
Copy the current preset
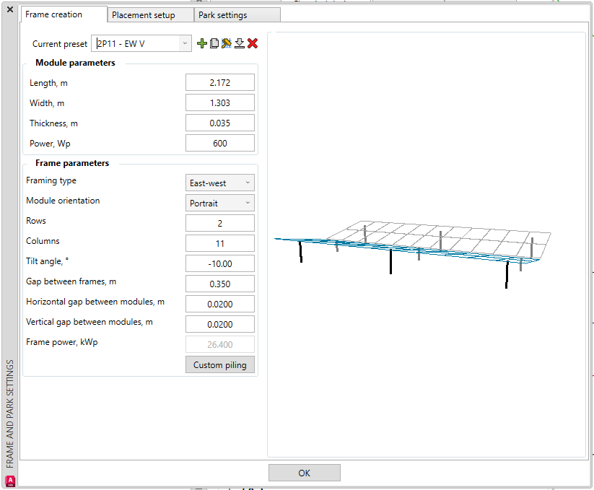tap(214, 43)
